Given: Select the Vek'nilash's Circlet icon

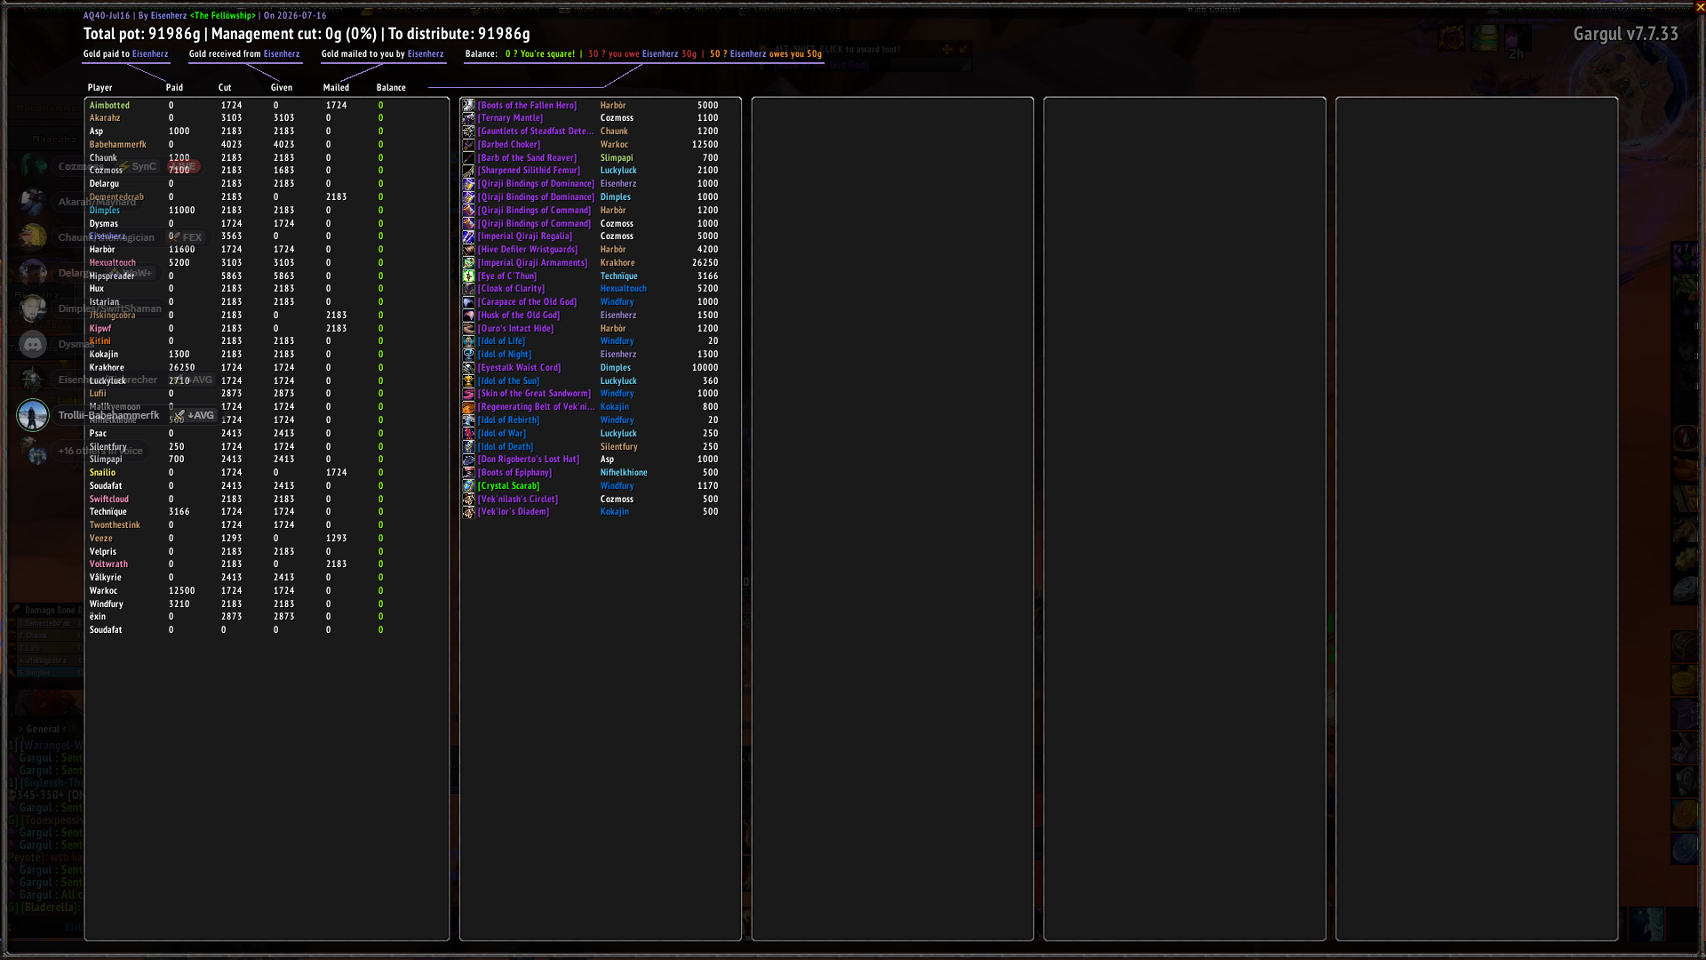Looking at the screenshot, I should click(468, 499).
